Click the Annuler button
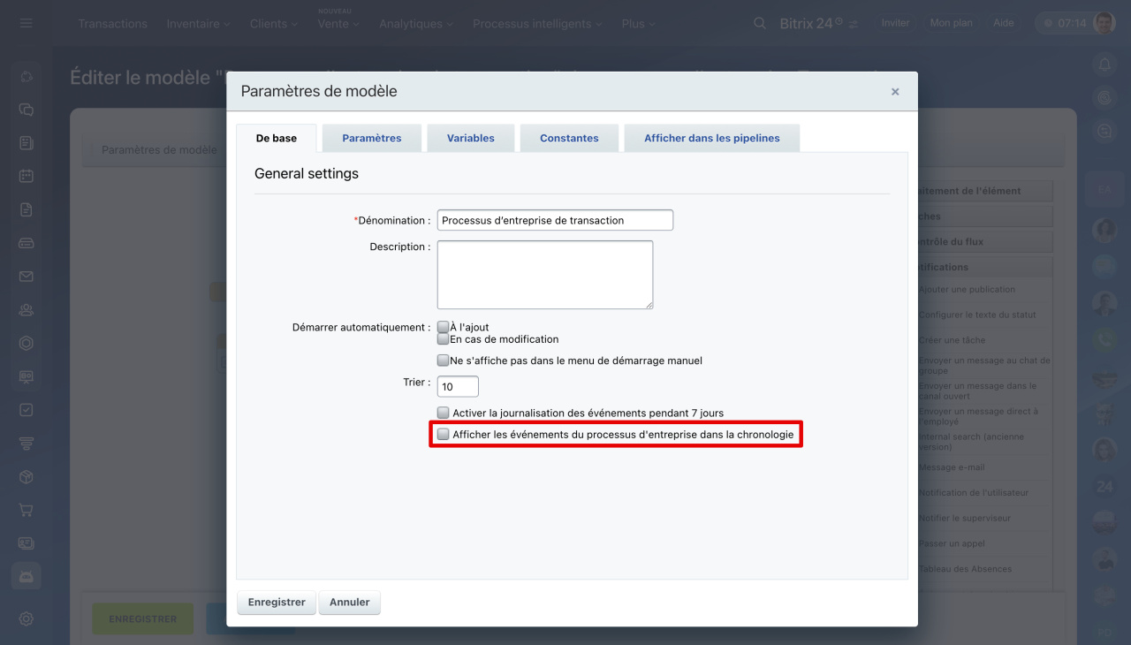The height and width of the screenshot is (645, 1131). (350, 603)
